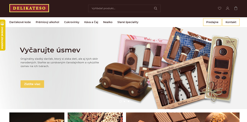247x122 pixels.
Task: Select the first carousel slide dot
Action: (x=120, y=101)
